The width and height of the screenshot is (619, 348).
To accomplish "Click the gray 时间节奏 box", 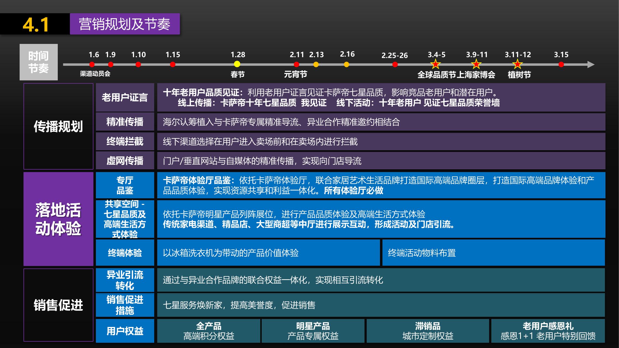I will click(39, 62).
